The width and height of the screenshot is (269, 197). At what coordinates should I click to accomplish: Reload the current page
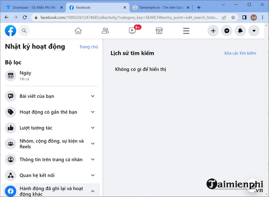(x=25, y=17)
